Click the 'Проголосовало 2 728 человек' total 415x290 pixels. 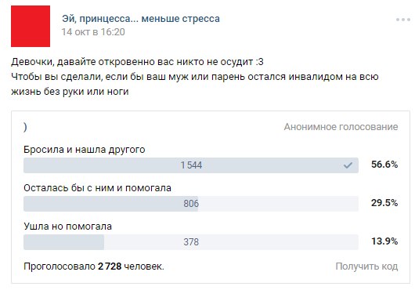(94, 266)
